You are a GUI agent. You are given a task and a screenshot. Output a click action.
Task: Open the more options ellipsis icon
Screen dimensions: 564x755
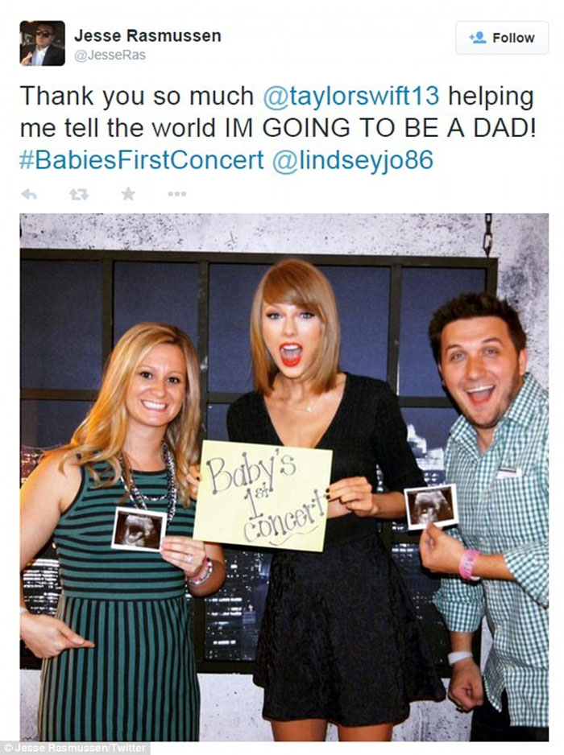pyautogui.click(x=177, y=194)
